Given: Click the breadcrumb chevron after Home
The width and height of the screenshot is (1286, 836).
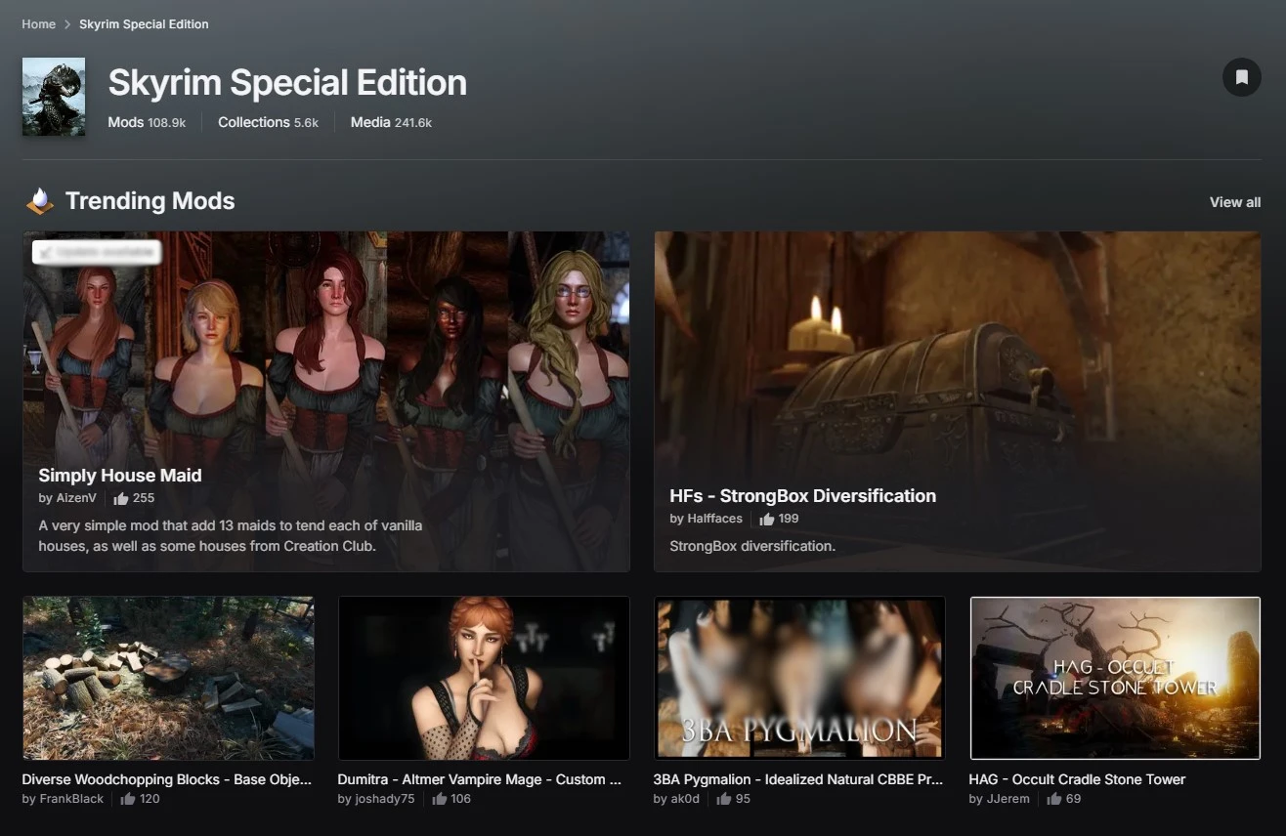Looking at the screenshot, I should coord(67,24).
